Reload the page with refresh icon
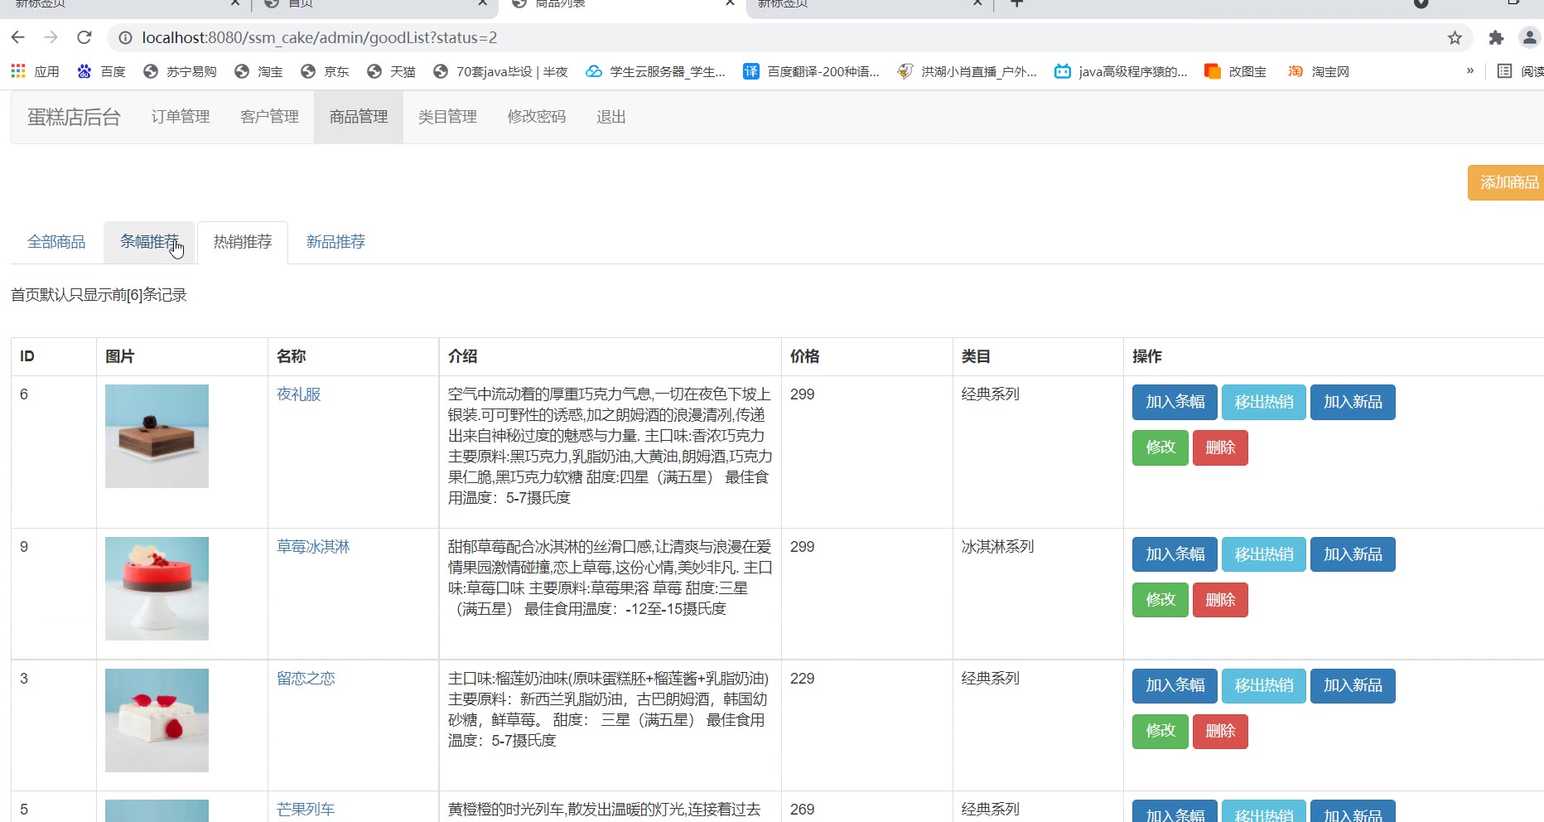The width and height of the screenshot is (1544, 822). coord(84,37)
